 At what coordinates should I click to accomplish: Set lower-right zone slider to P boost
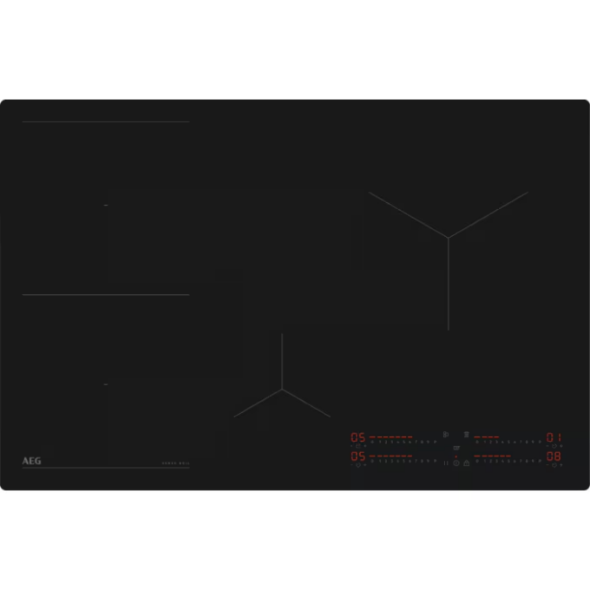(x=540, y=461)
